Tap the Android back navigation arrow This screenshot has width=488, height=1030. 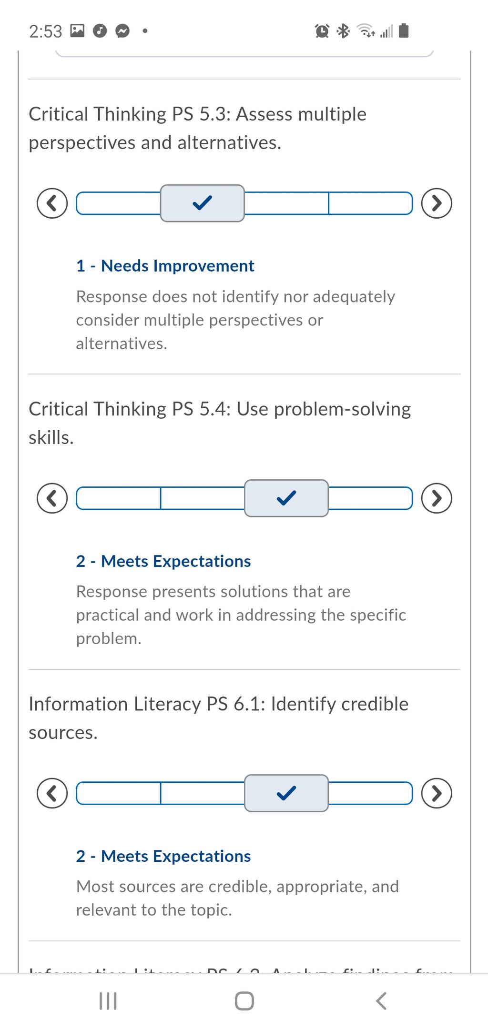381,1001
